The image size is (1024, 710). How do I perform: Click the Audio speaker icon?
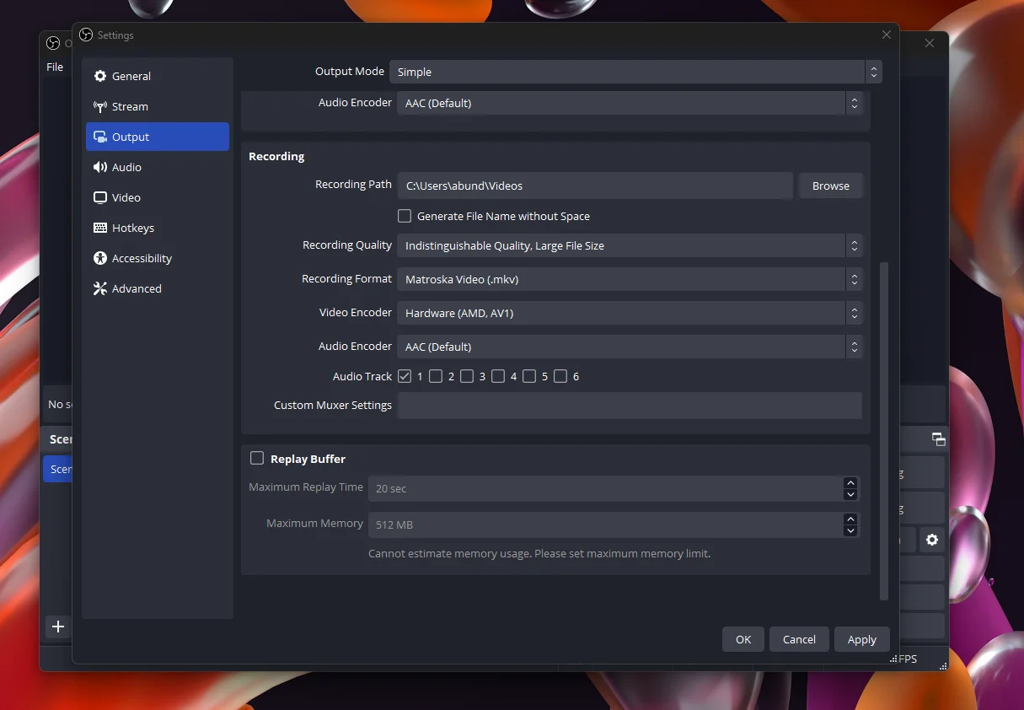100,167
